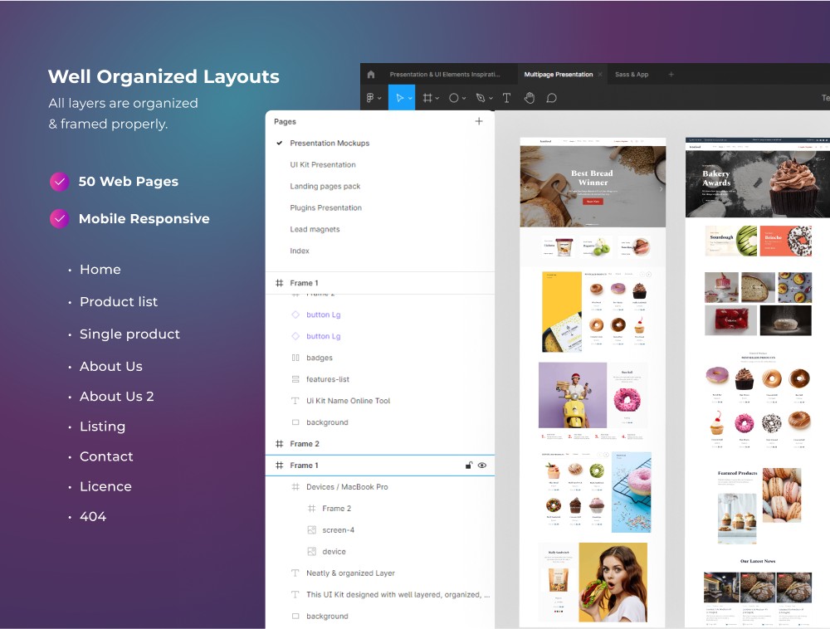Activate the Hand tool

(529, 98)
